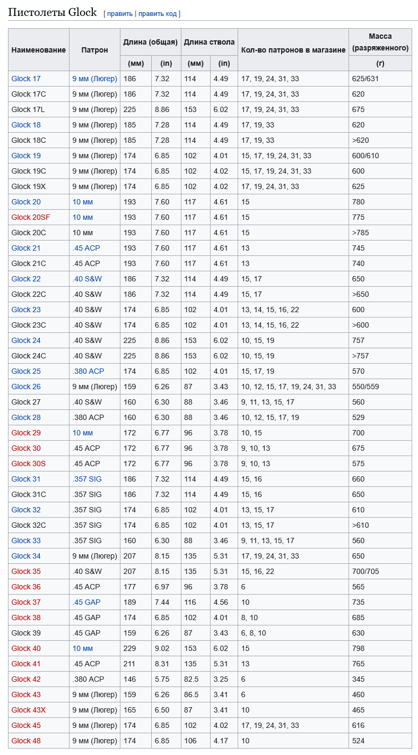
Task: Click the 'Масса (разряженного)' header
Action: (380, 42)
